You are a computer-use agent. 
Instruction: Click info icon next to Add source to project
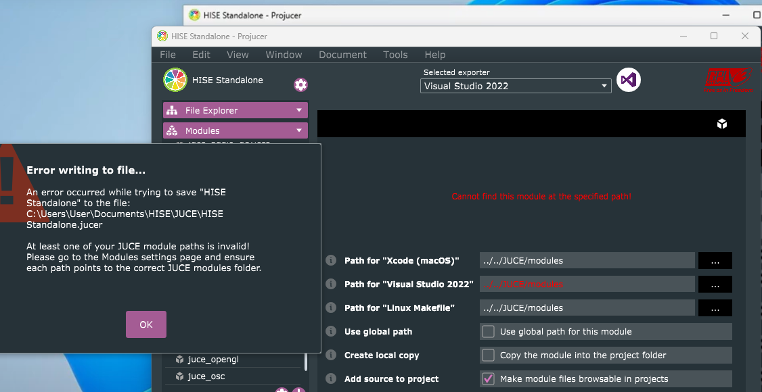[331, 379]
